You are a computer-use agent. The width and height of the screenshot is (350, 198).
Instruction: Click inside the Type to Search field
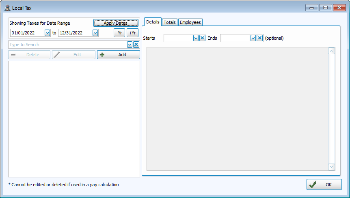[x=67, y=45]
